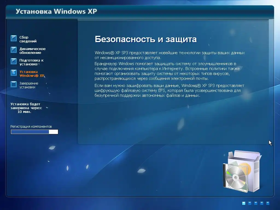
Task: Click the Установка Windows XP title
Action: (x=56, y=11)
